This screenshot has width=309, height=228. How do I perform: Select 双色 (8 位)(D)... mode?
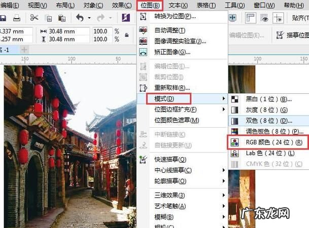[x=269, y=121]
